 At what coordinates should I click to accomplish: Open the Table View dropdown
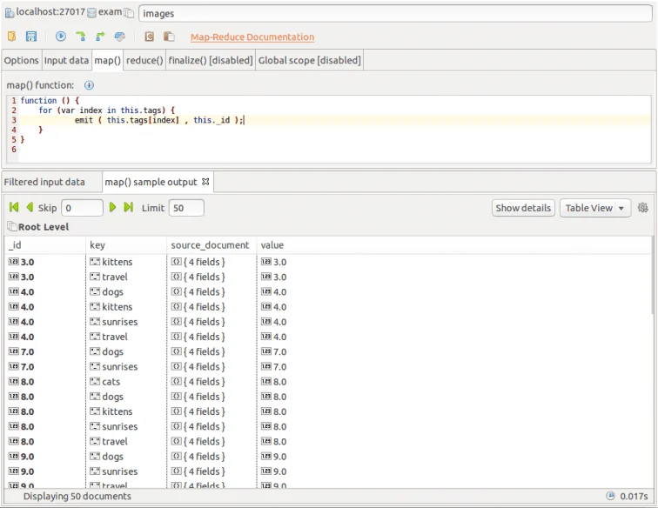coord(595,208)
